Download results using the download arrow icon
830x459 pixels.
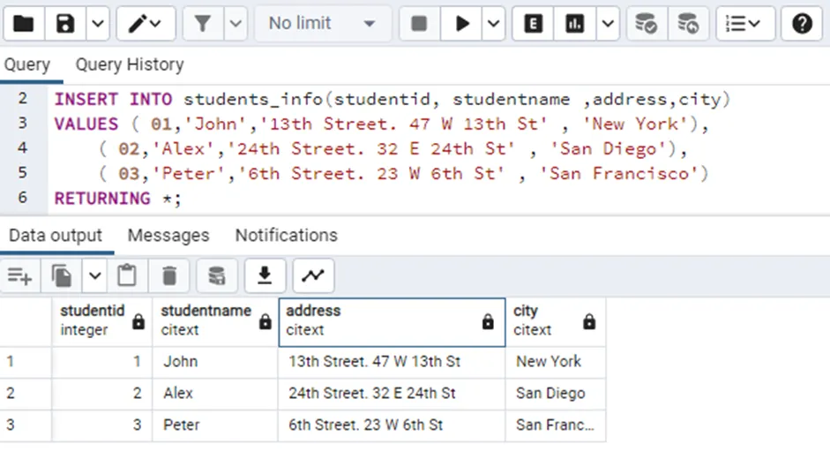point(264,276)
